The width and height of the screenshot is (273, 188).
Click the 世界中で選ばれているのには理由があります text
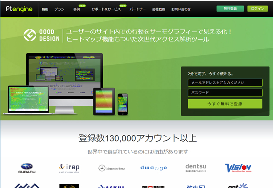coord(138,152)
